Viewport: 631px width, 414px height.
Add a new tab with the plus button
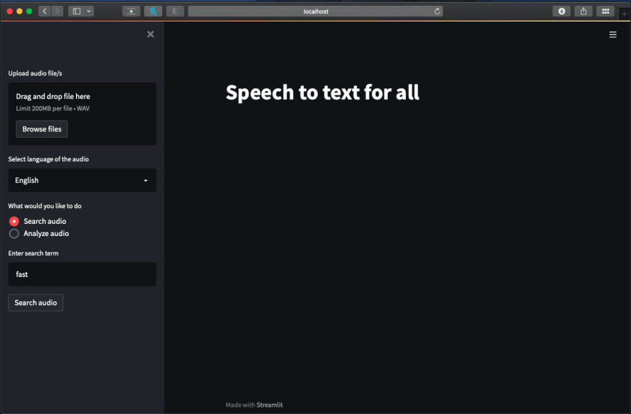coord(624,14)
